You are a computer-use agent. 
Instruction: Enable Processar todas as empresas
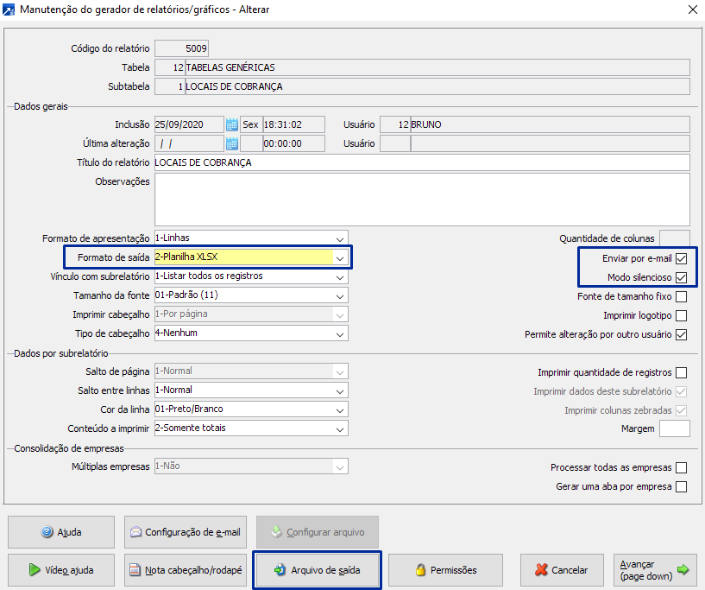click(682, 467)
